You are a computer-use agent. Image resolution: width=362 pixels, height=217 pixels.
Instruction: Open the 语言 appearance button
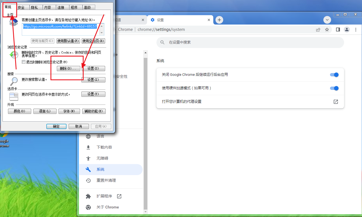pyautogui.click(x=45, y=111)
